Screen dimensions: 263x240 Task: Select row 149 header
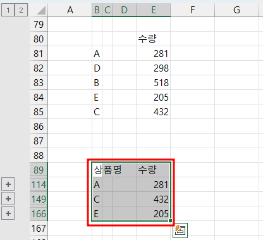[x=39, y=199]
